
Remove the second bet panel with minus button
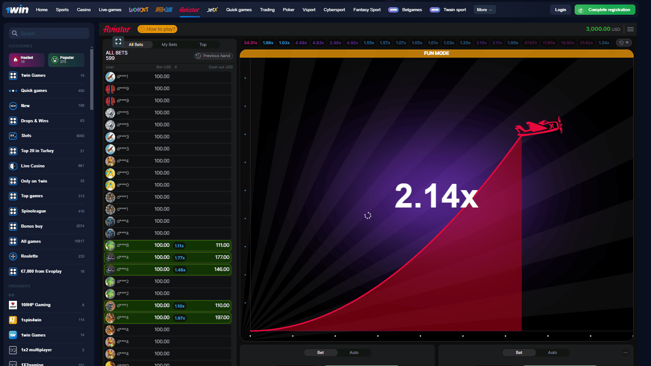626,353
